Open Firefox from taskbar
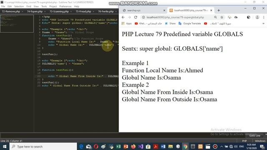Viewport: 267px width, 150px height. tap(133, 146)
